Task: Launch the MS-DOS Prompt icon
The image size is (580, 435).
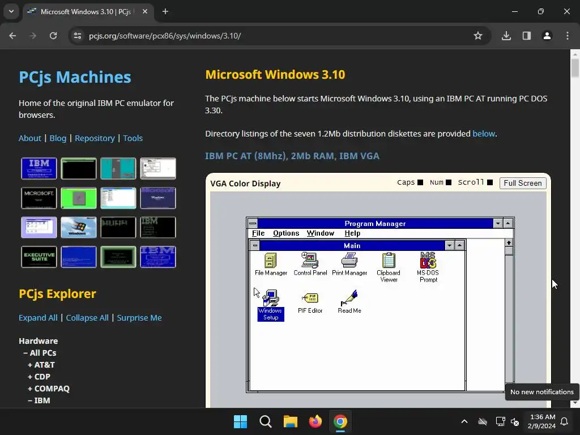Action: (428, 267)
